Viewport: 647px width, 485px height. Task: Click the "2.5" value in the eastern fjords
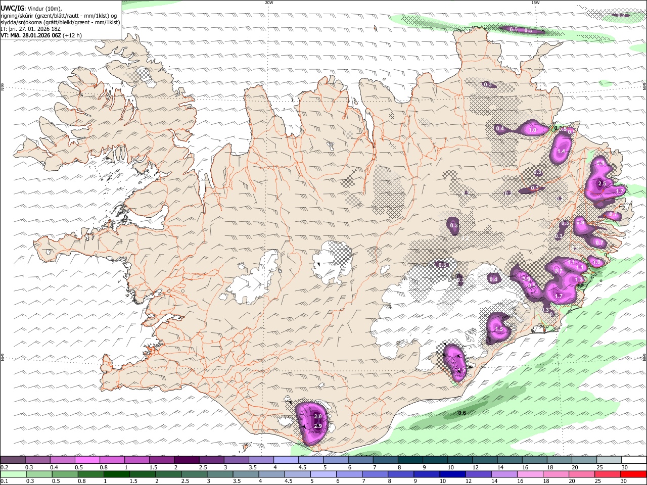point(602,183)
